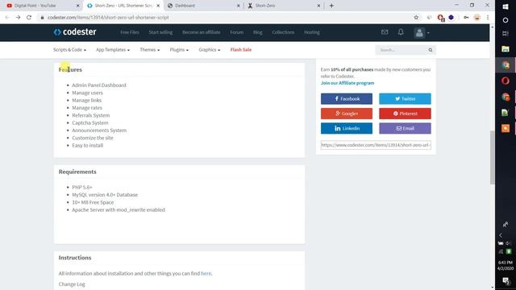The width and height of the screenshot is (516, 290).
Task: Click the Codester logo
Action: pyautogui.click(x=75, y=32)
